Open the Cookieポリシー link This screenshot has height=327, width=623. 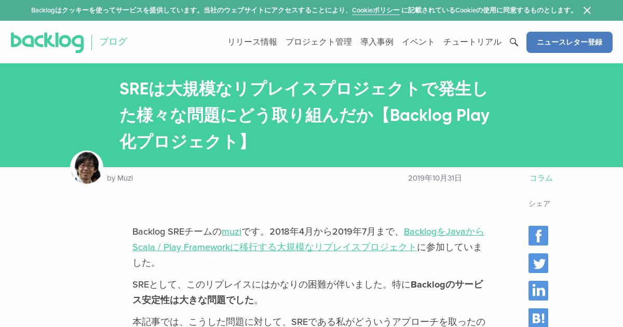376,10
